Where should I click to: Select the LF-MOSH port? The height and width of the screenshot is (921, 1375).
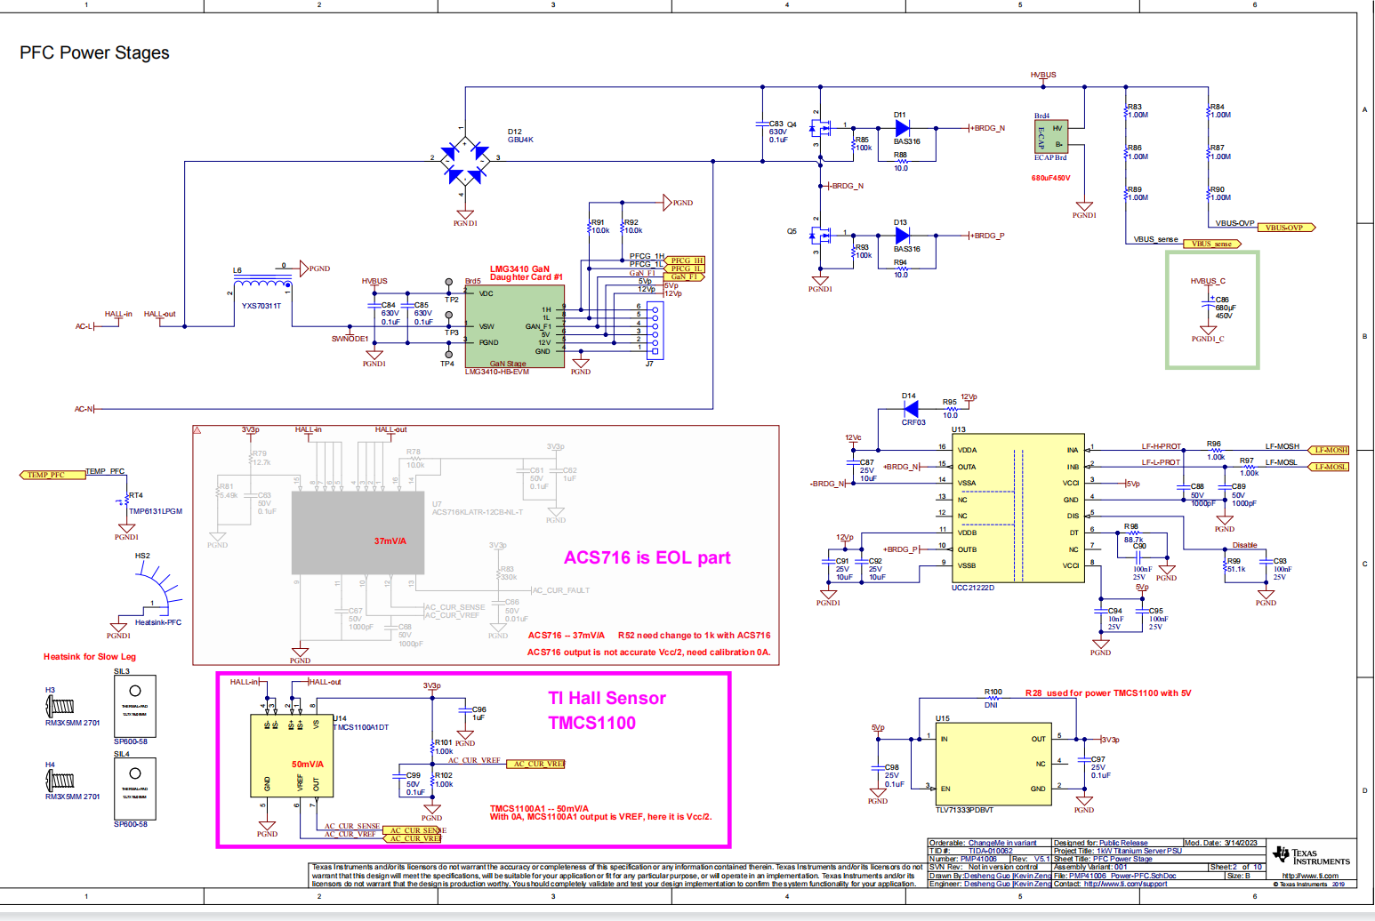point(1331,450)
